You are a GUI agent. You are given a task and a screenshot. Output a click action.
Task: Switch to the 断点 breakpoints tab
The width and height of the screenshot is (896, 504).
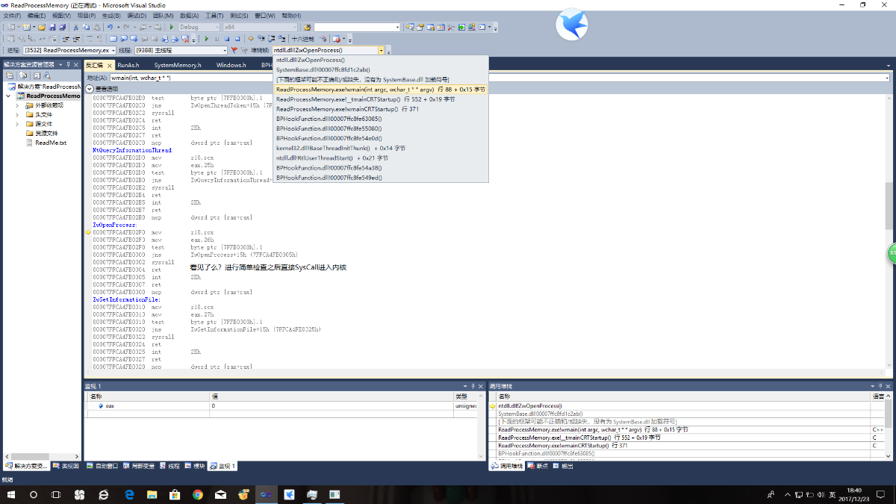pyautogui.click(x=538, y=466)
